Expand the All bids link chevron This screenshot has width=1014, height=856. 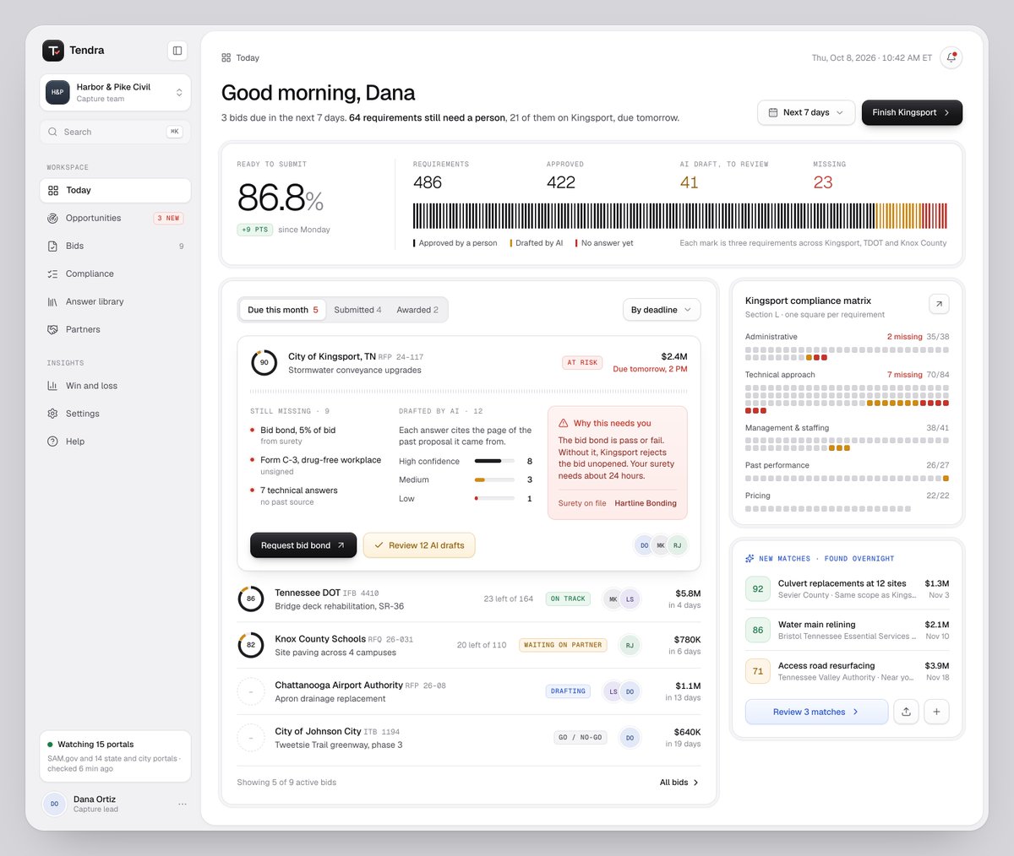click(696, 783)
